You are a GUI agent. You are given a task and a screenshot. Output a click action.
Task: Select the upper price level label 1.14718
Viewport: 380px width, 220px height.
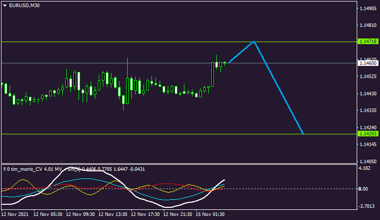[368, 42]
